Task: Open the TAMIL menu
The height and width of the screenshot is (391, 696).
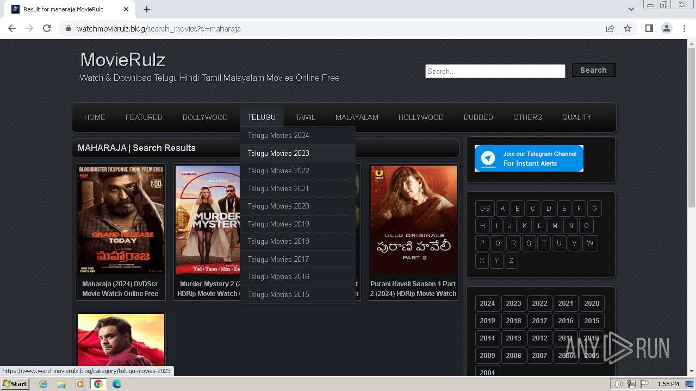Action: tap(306, 117)
